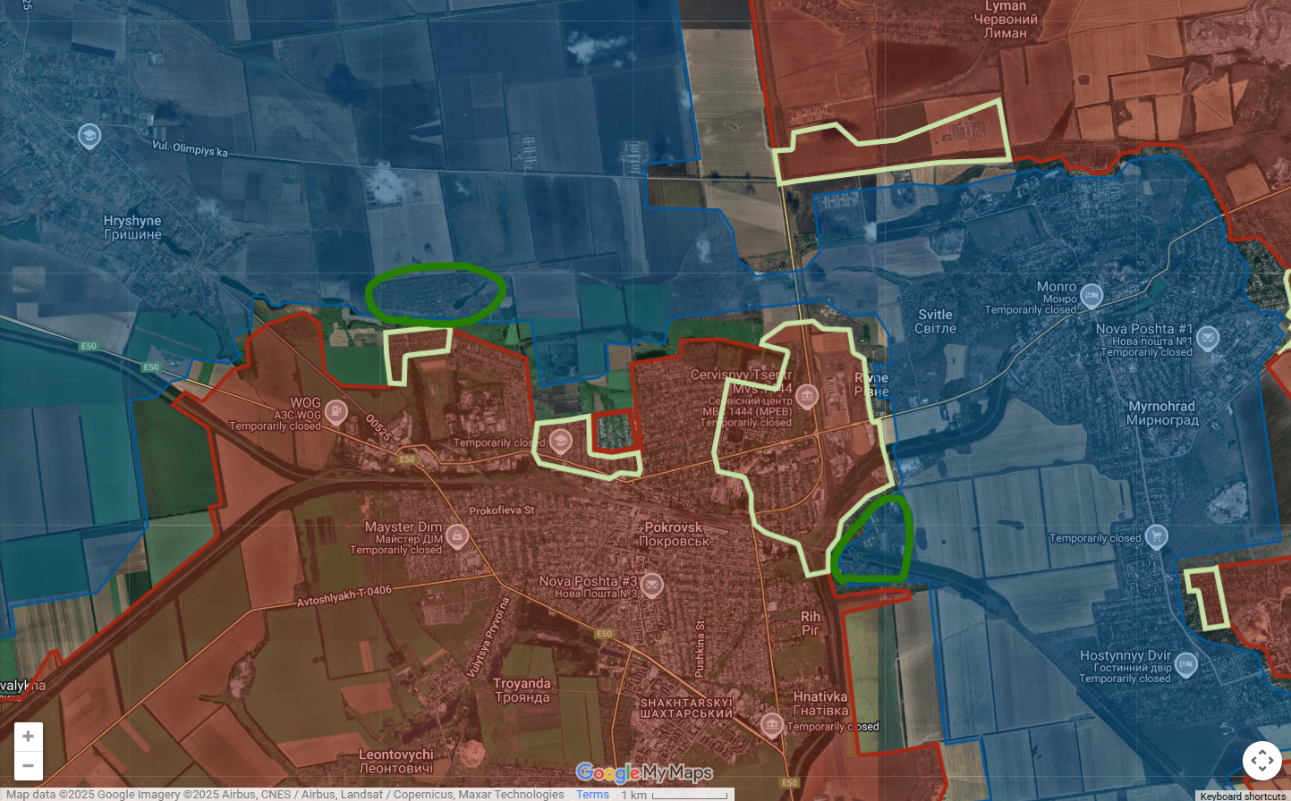
Task: Click the Pokrovsk city label
Action: coord(675,534)
